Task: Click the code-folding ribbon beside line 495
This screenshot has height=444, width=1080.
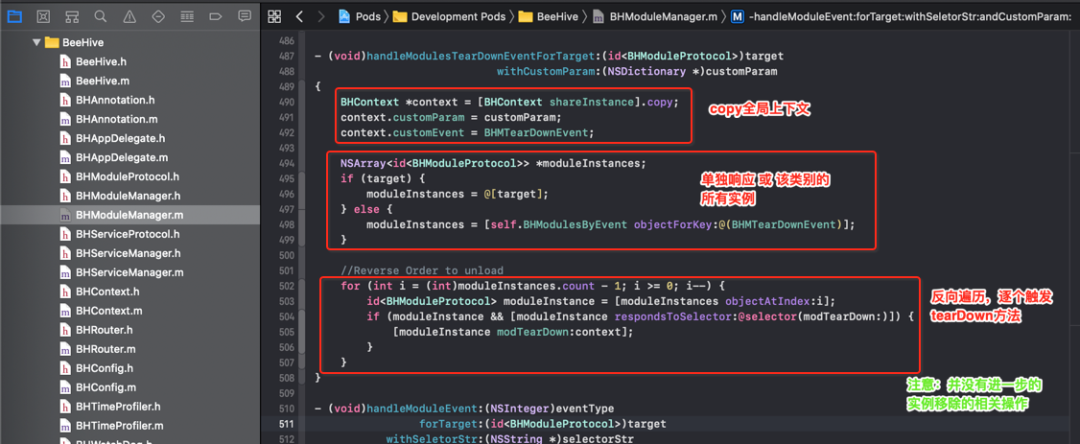Action: tap(301, 179)
